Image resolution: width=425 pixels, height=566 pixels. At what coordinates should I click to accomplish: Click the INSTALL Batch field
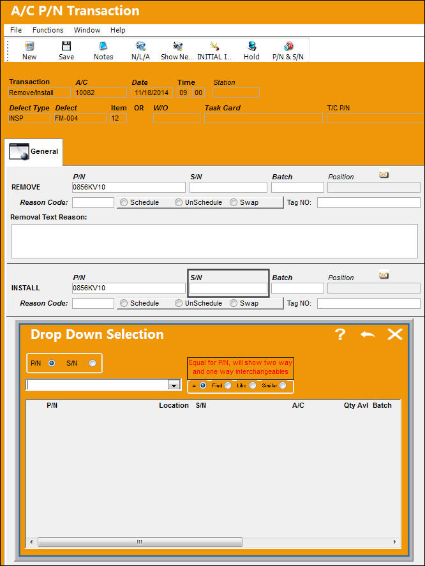pos(297,288)
